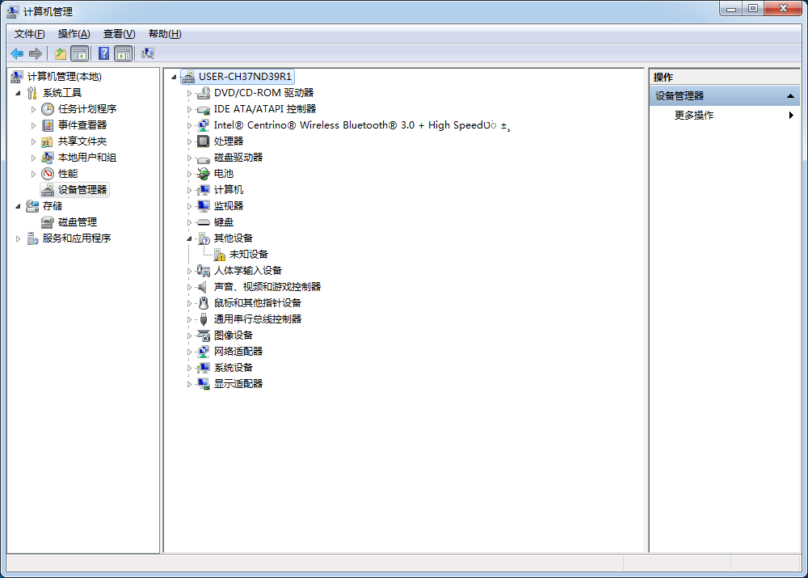
Task: Click the DVD/CD-ROM drive icon
Action: [204, 93]
